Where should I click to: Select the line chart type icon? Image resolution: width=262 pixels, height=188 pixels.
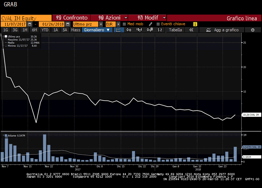[x=119, y=30]
